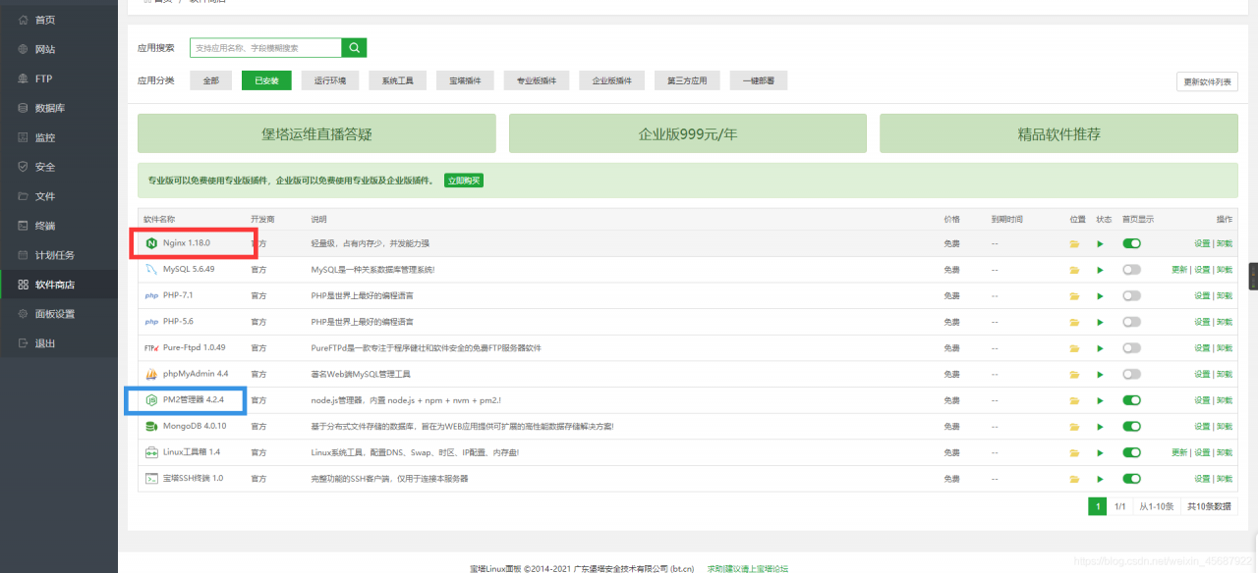This screenshot has width=1258, height=573.
Task: Select the 全部 category filter
Action: (211, 80)
